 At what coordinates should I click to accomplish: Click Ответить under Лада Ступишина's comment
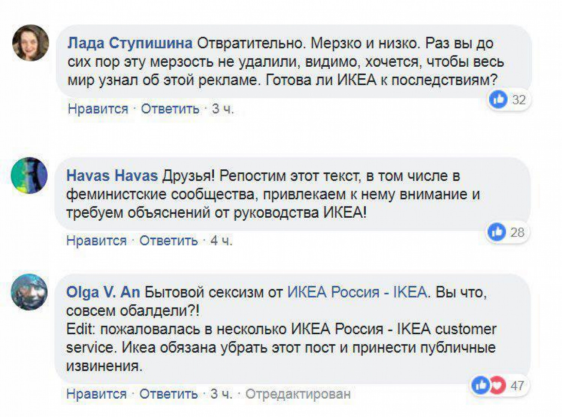pyautogui.click(x=170, y=109)
